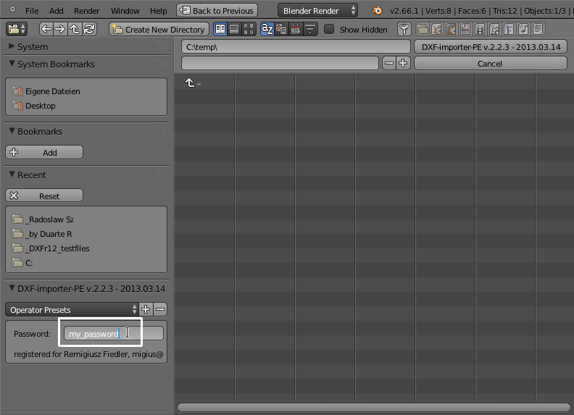
Task: Toggle the .blend files filter icon
Action: coord(436,29)
